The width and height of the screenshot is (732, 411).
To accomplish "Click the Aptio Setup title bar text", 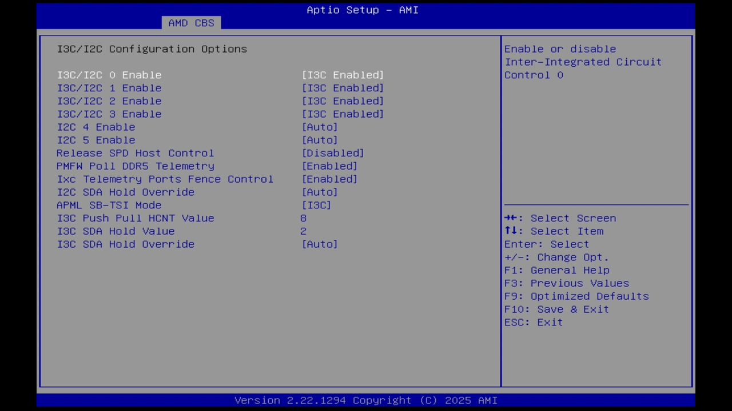I will (x=362, y=10).
